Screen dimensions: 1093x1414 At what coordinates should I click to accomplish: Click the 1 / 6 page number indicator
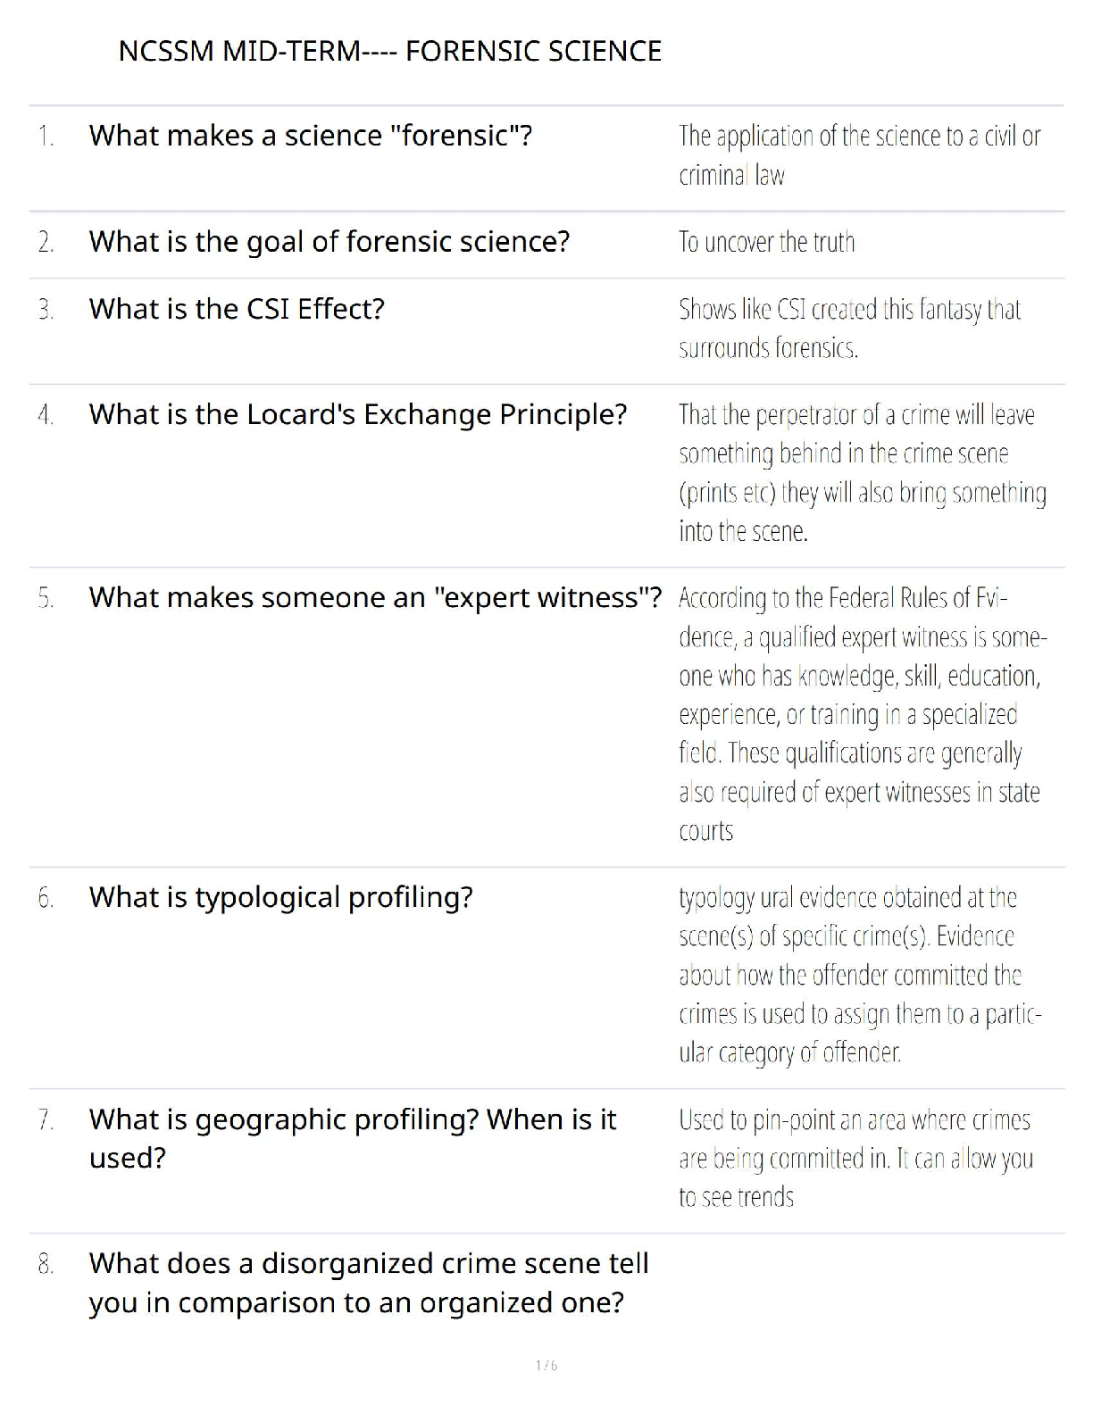(546, 1365)
